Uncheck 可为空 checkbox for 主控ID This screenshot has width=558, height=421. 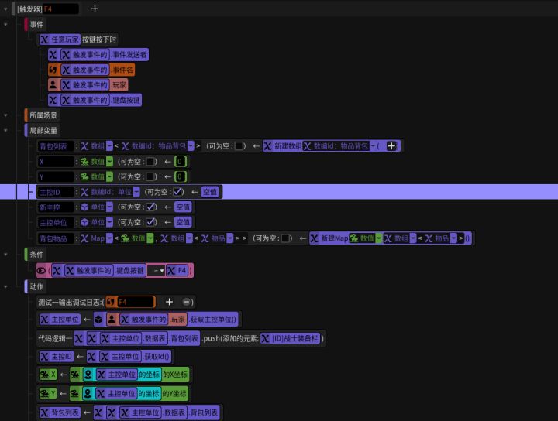(177, 192)
